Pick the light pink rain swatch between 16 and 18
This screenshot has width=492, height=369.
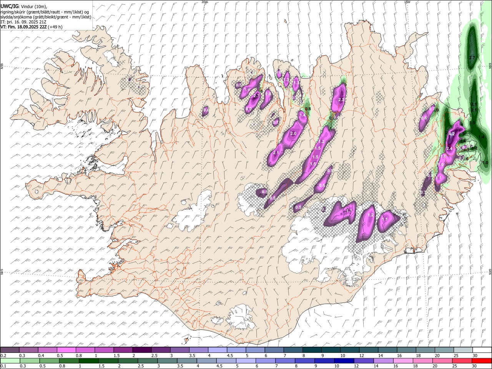coord(403,361)
